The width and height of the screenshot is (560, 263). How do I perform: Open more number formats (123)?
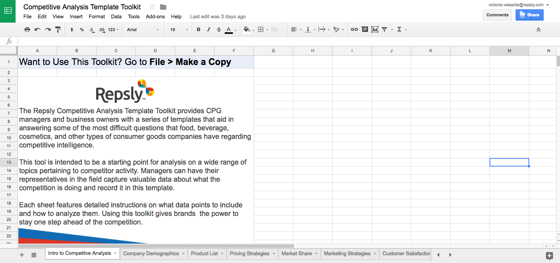pos(113,30)
